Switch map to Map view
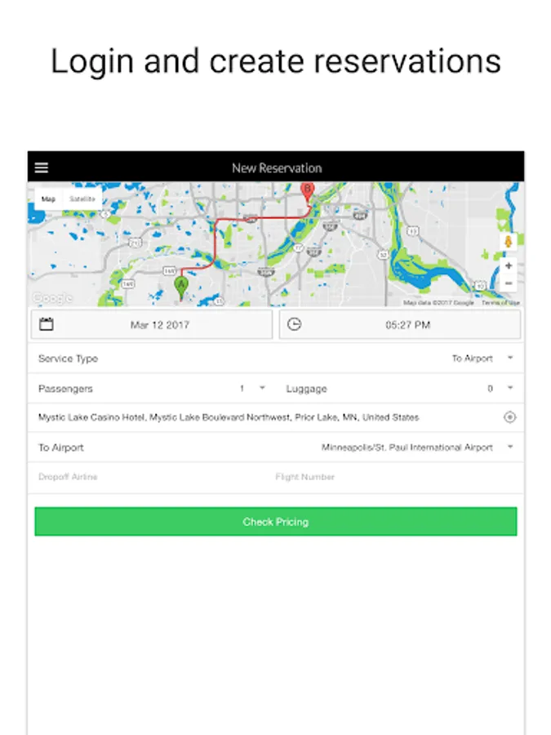Screen dimensions: 551x735 click(48, 198)
